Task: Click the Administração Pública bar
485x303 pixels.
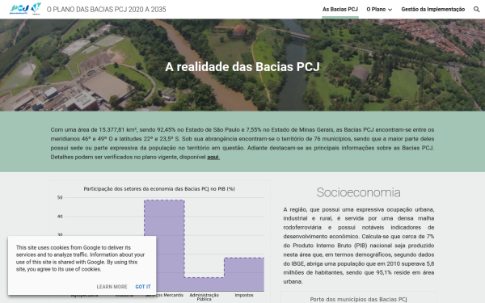Action: tap(205, 284)
